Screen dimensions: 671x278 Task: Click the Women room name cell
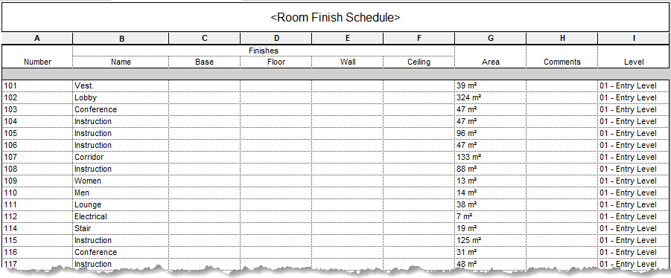121,181
